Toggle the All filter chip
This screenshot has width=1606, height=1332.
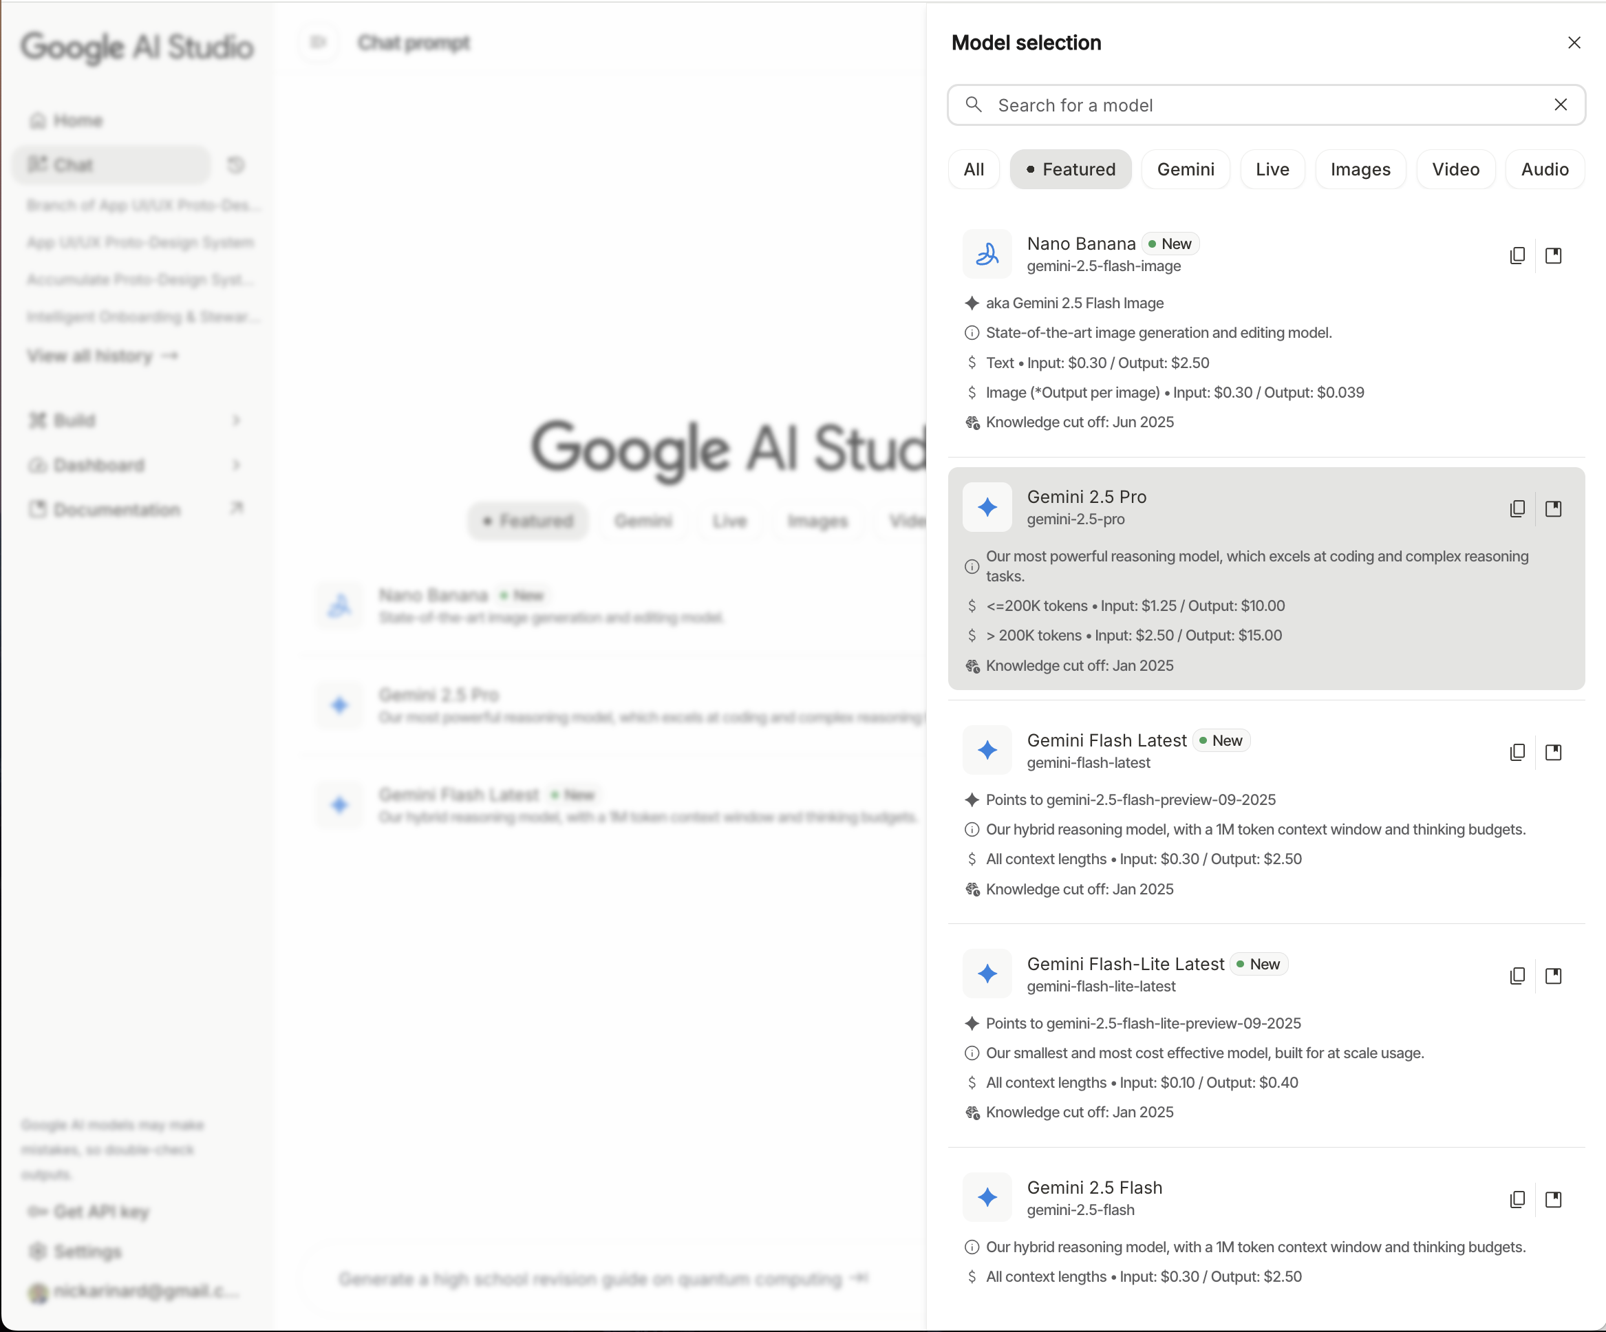pos(974,169)
